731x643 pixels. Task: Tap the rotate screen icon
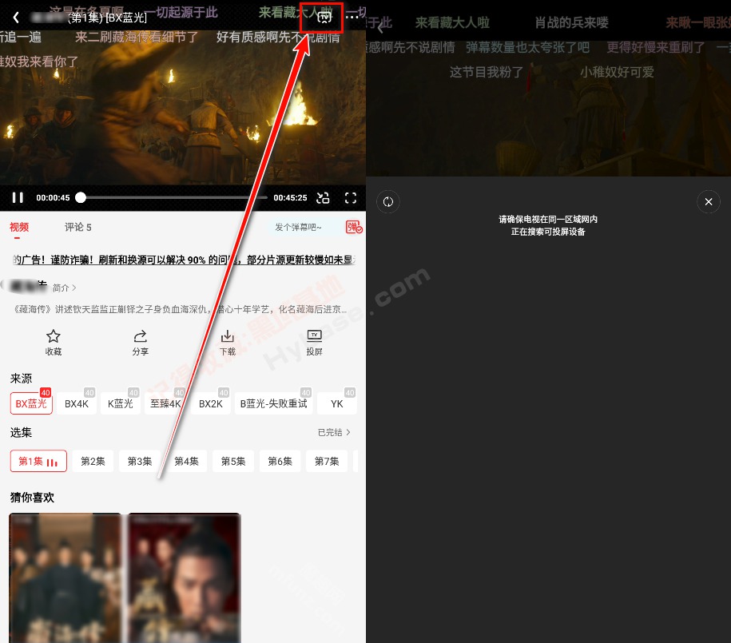pyautogui.click(x=323, y=198)
